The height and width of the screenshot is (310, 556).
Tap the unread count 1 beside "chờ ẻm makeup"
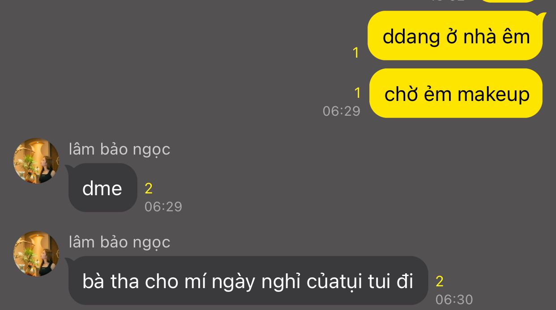(357, 93)
